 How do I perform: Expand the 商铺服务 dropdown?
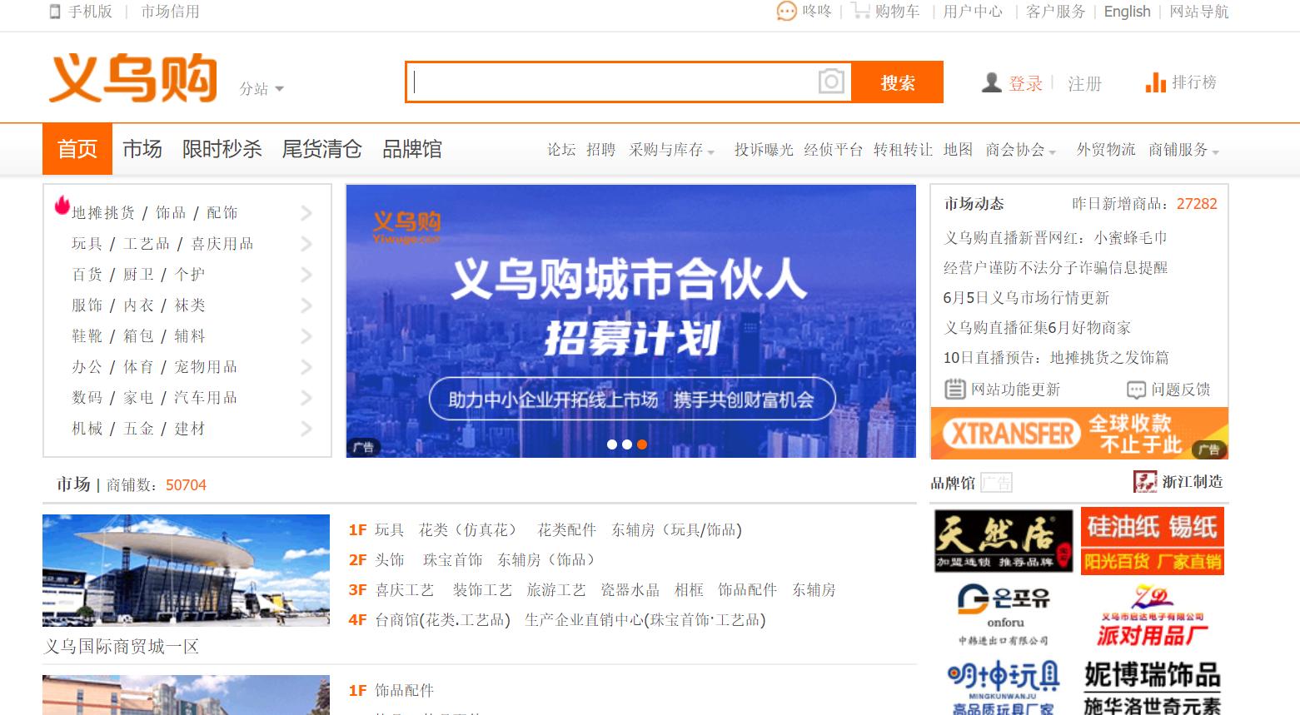pos(1179,150)
